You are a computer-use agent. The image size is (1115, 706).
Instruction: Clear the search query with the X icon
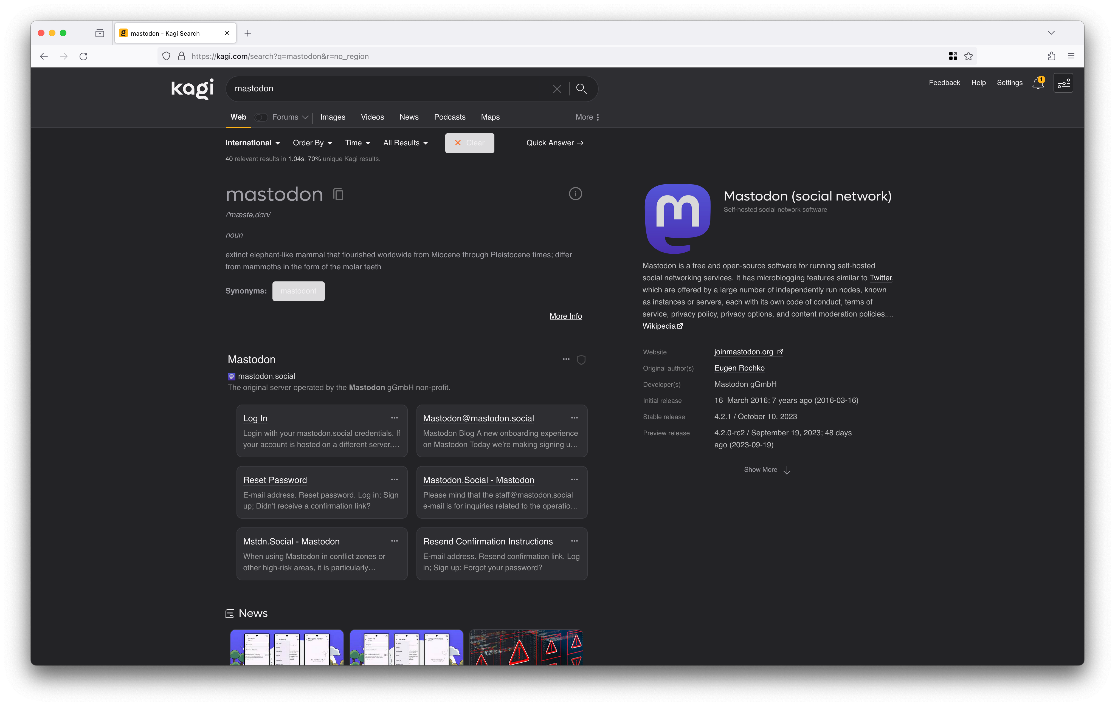[x=557, y=89]
